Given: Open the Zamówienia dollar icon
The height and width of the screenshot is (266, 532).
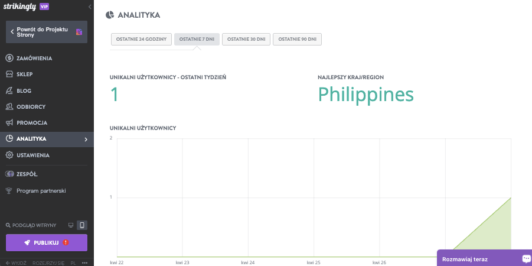Looking at the screenshot, I should (x=9, y=58).
